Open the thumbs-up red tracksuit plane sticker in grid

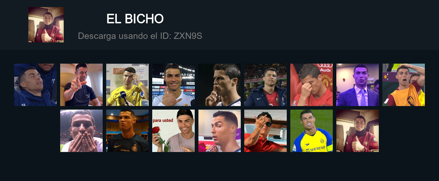(358, 131)
